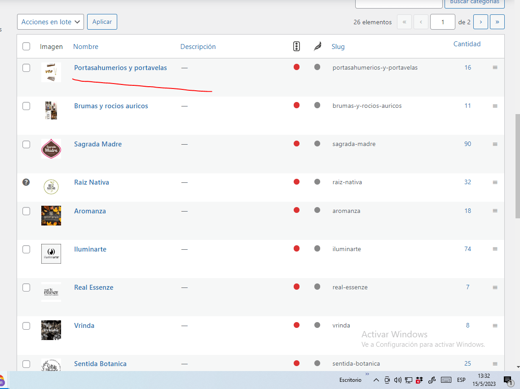Open the Raiz Nativa category link
The height and width of the screenshot is (389, 520).
[92, 182]
